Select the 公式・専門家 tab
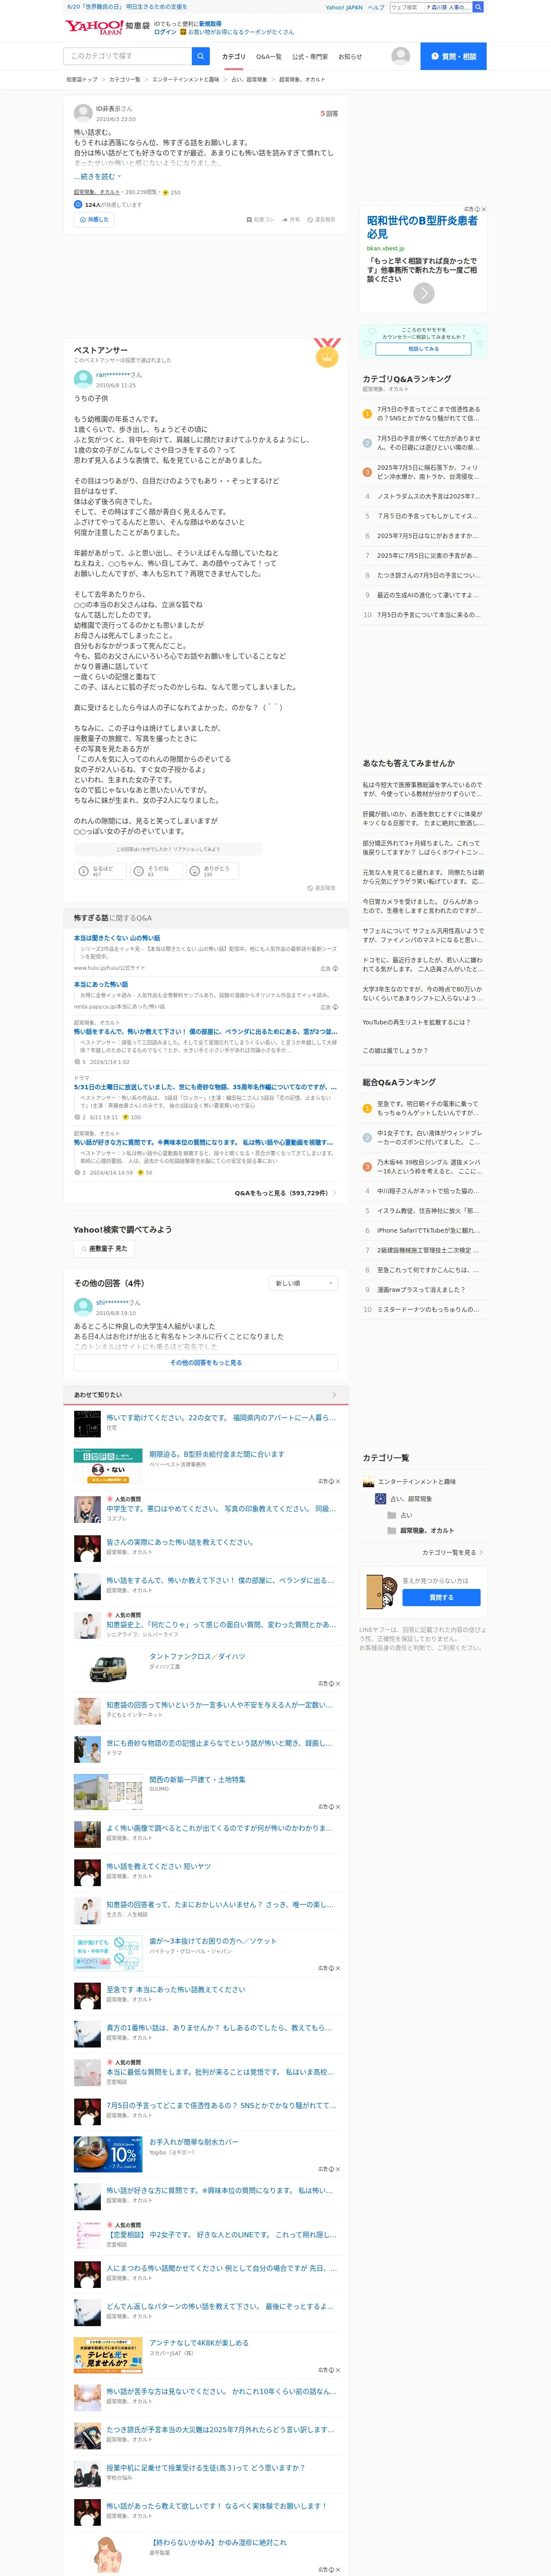This screenshot has height=2576, width=551. point(310,57)
